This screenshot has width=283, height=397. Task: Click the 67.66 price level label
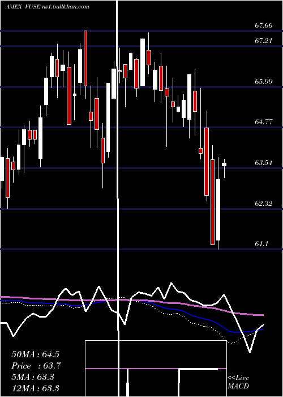pyautogui.click(x=264, y=26)
